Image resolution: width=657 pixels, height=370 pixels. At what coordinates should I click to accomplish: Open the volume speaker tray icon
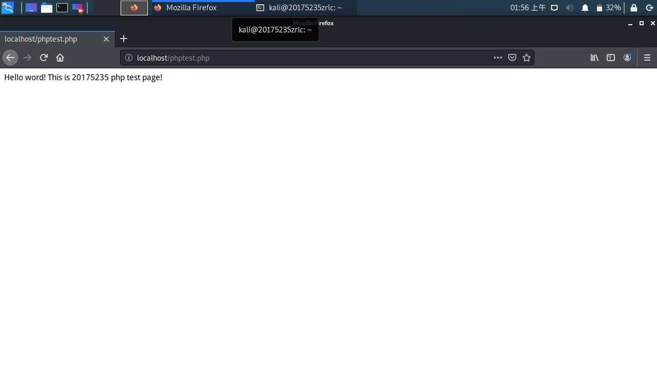coord(569,8)
